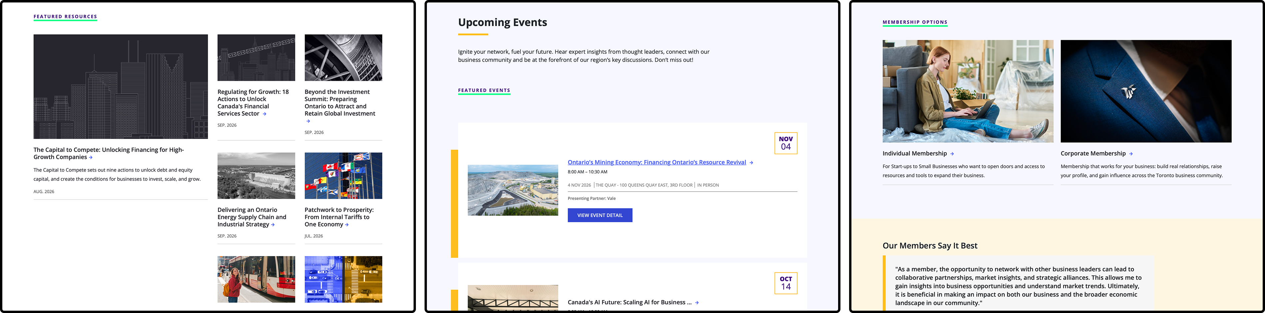Click the JUL. 2026 date under Patchwork to Prosperity
This screenshot has height=313, width=1265.
(x=314, y=236)
